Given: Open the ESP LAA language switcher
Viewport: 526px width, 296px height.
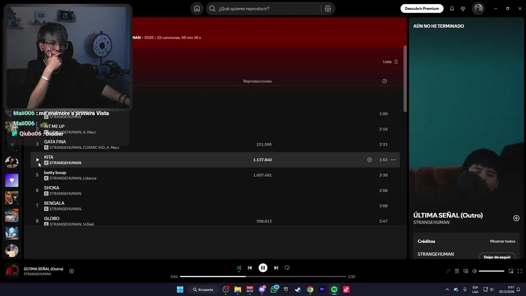Looking at the screenshot, I should (475, 289).
